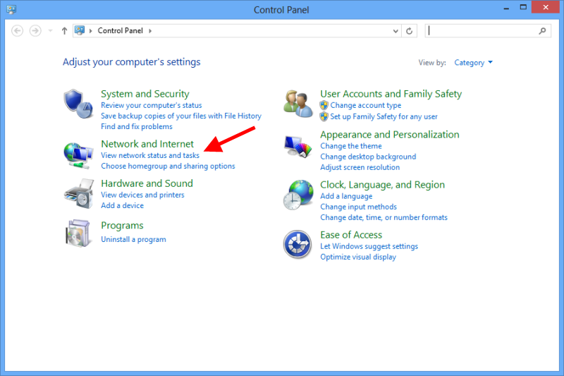Click shield icon beside Change account type
The image size is (564, 376).
click(324, 105)
